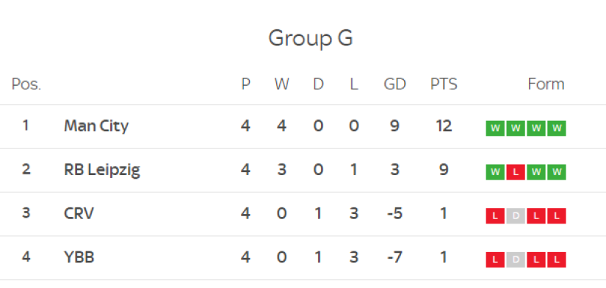Select the YBB team name
Viewport: 606px width, 288px height.
click(79, 257)
